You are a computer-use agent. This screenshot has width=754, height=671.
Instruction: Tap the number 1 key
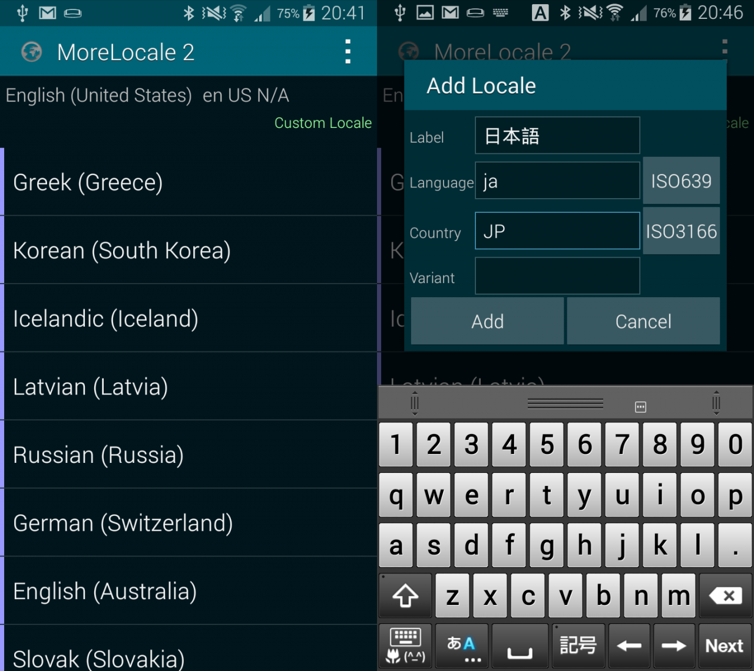coord(396,444)
